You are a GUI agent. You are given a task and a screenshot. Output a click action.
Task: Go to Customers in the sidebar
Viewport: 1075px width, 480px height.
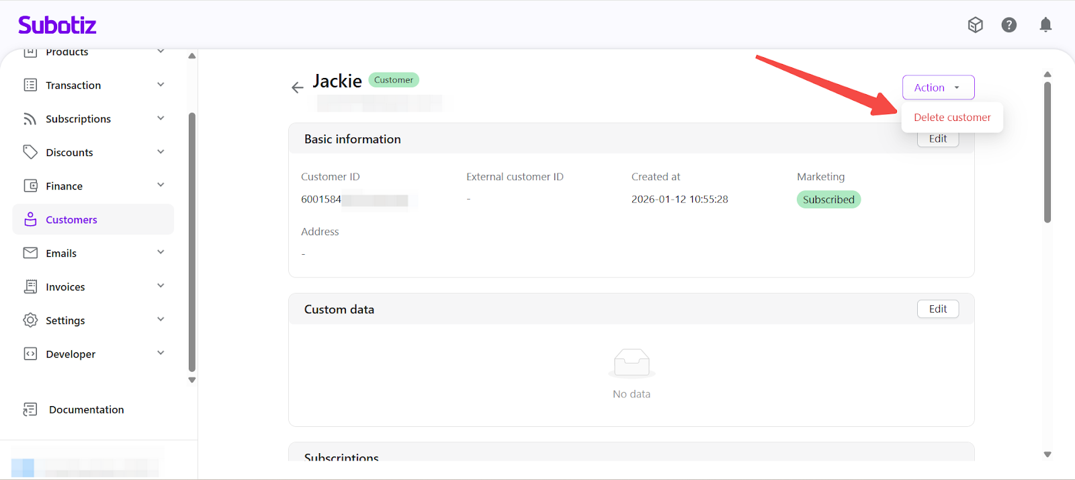tap(71, 220)
